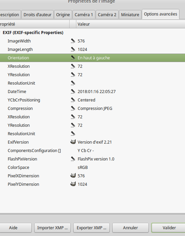Select the ComponentsConfiguration row

tap(92, 150)
